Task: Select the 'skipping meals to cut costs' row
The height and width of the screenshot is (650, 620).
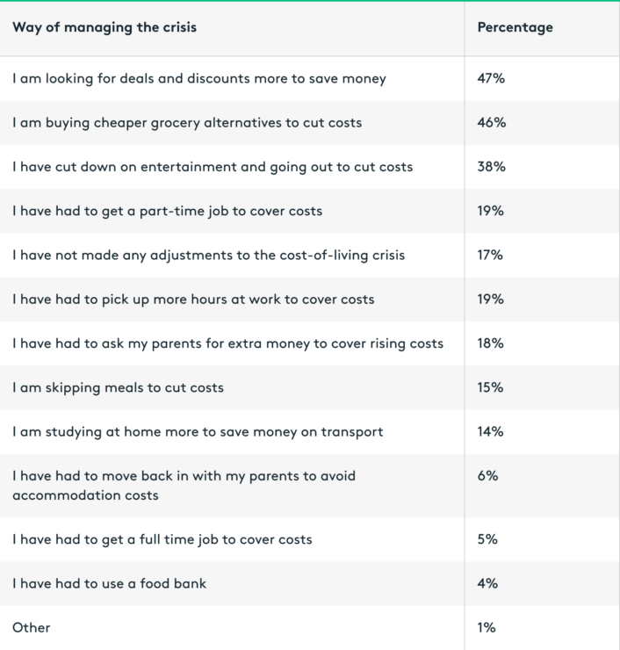Action: 310,387
